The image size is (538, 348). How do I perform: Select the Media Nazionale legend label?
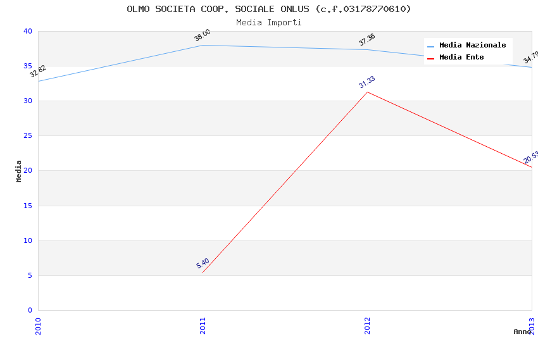[472, 46]
